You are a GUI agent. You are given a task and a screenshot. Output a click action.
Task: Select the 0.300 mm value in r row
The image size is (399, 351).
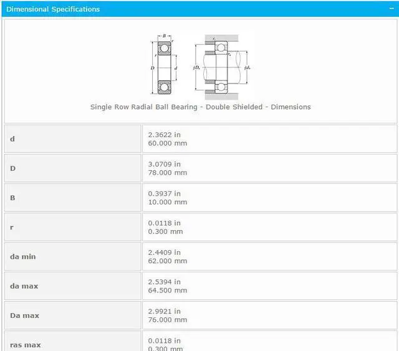pos(165,231)
